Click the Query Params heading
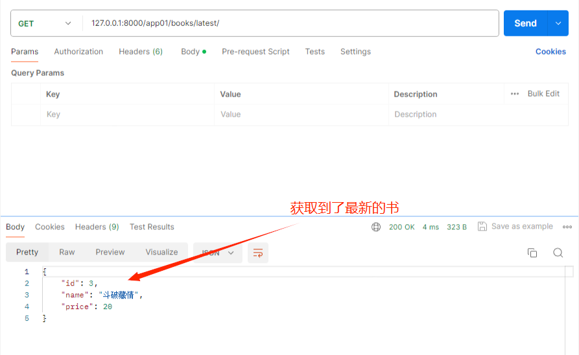579x355 pixels. coord(38,73)
